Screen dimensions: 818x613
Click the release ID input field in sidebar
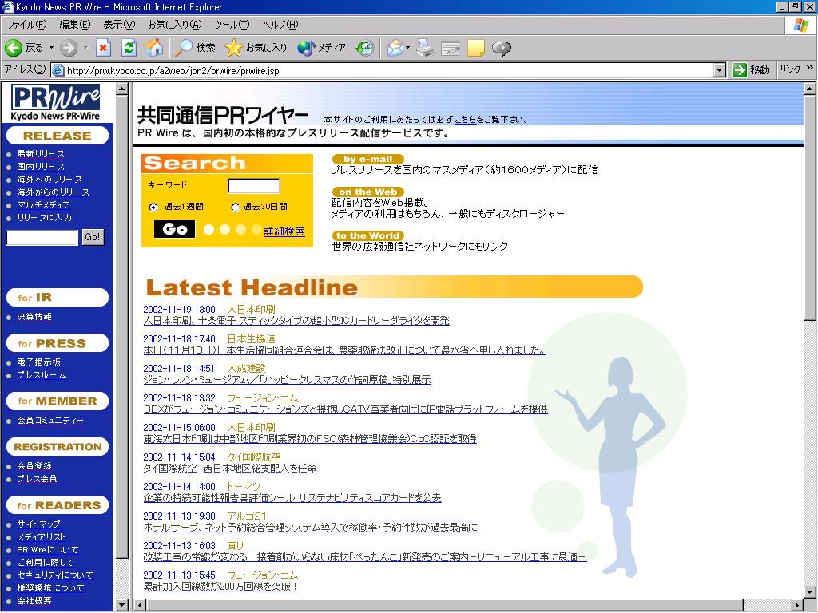click(42, 238)
